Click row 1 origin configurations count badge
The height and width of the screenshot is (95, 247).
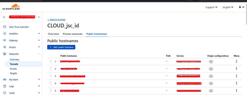(x=211, y=62)
